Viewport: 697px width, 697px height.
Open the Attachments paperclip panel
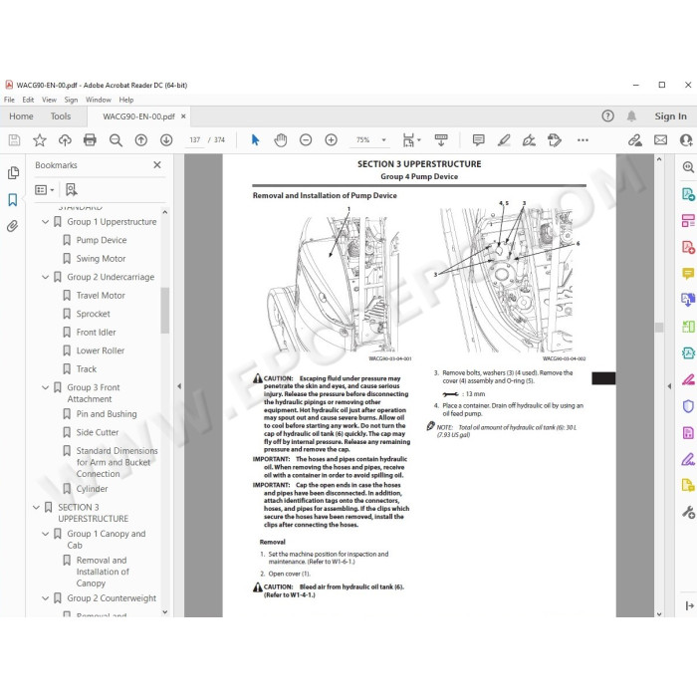[x=12, y=226]
